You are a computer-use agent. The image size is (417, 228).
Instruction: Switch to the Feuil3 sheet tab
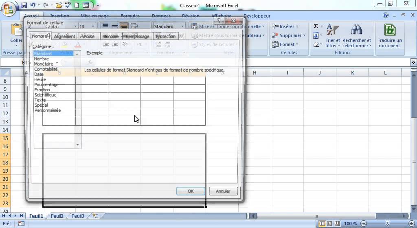(x=78, y=216)
